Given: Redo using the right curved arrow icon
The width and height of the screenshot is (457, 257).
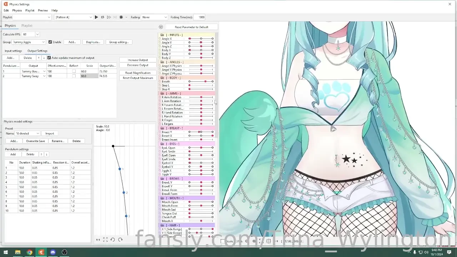Looking at the screenshot, I should click(x=120, y=240).
